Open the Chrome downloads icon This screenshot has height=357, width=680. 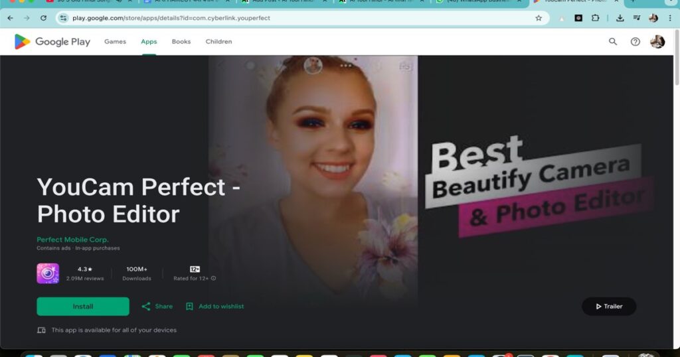[620, 18]
